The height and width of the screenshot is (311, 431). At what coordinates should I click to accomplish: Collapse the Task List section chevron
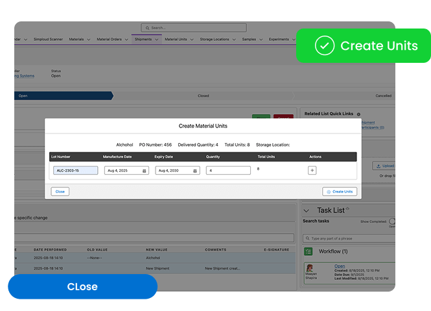tap(307, 211)
